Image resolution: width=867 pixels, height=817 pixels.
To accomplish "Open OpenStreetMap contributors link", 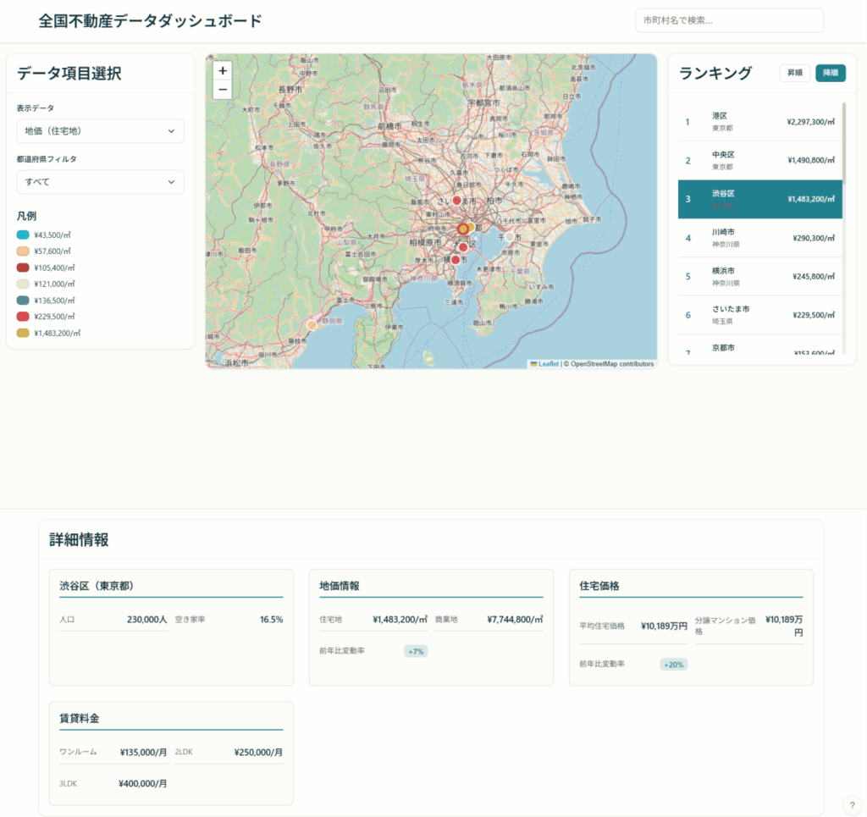I will click(611, 364).
